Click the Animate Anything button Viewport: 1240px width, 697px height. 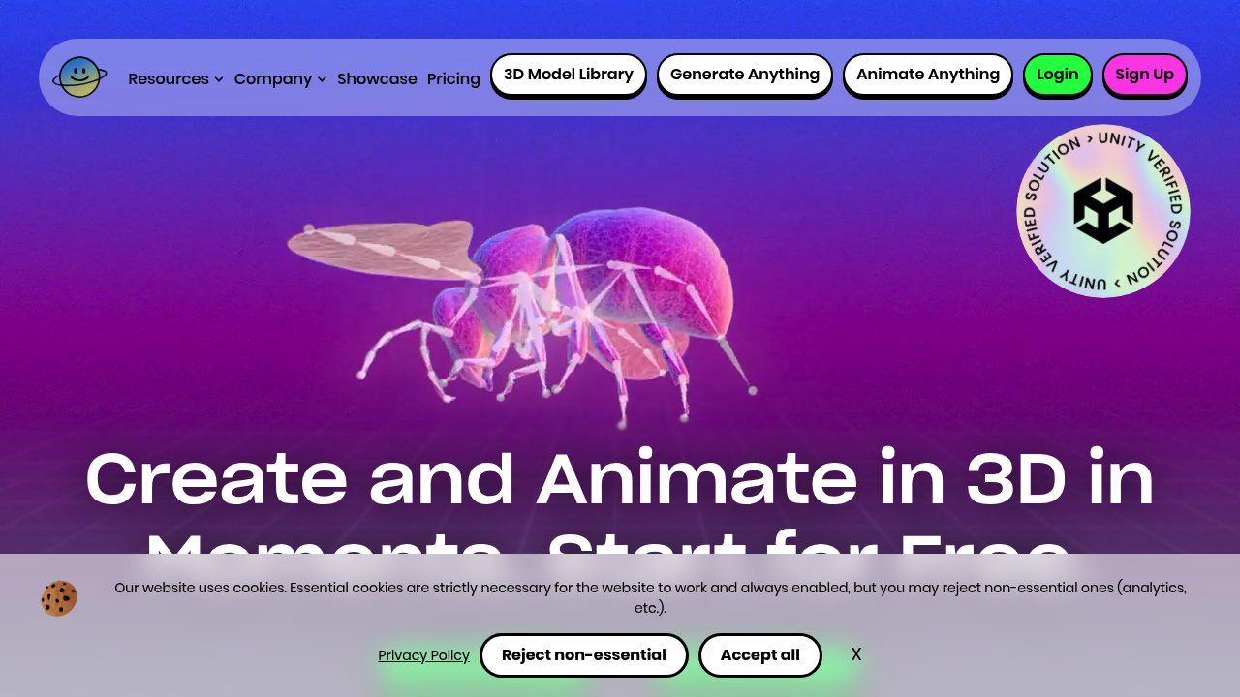click(x=928, y=75)
